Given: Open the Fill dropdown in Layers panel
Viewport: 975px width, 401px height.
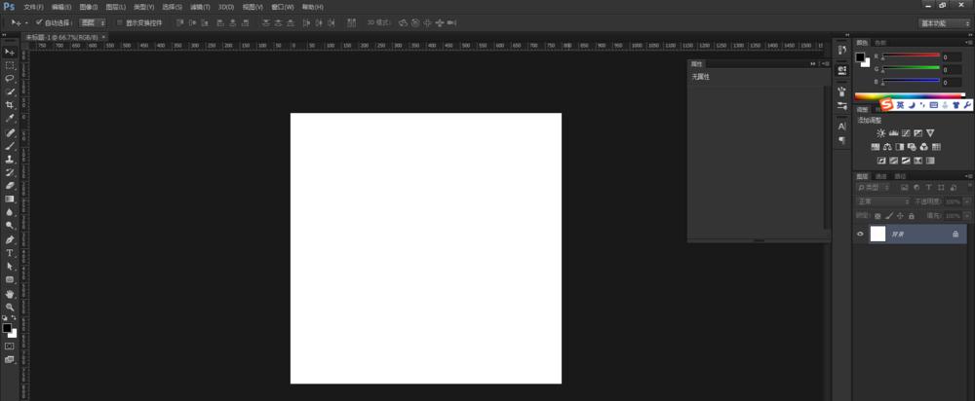Looking at the screenshot, I should click(x=966, y=216).
